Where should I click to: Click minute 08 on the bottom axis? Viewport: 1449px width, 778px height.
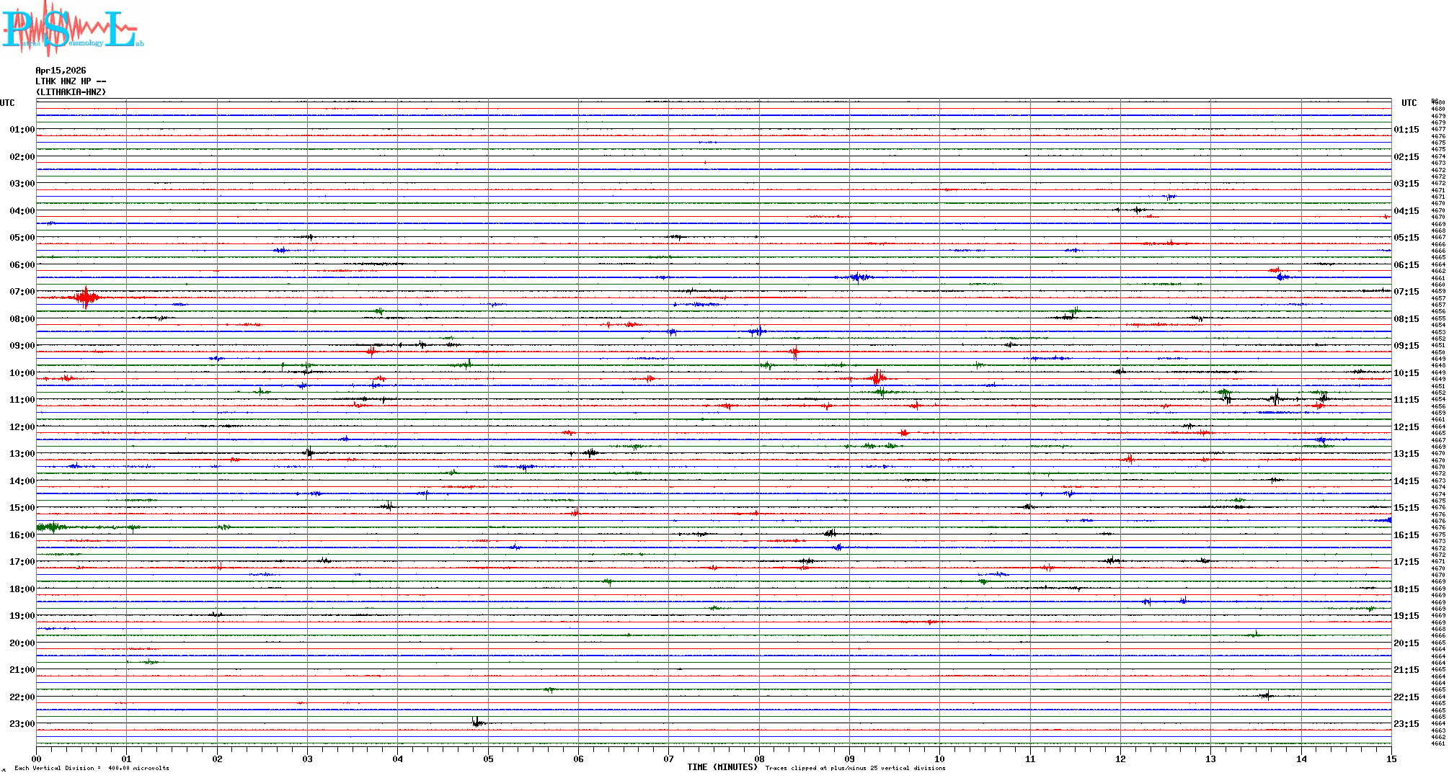(759, 759)
